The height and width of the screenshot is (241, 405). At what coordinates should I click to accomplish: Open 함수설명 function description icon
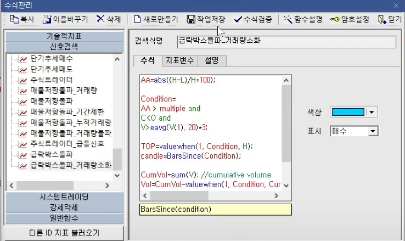(x=288, y=19)
